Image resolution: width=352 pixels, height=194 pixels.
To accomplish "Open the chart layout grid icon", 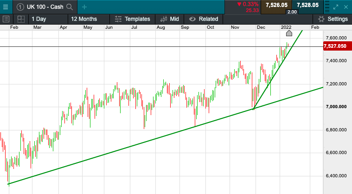I will tap(21, 19).
